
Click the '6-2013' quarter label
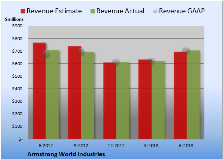[x=186, y=146]
